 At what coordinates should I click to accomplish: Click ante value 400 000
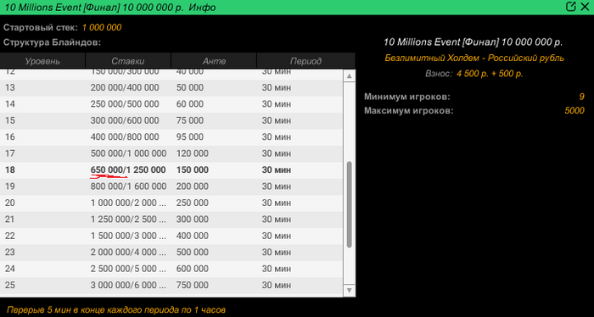click(x=192, y=236)
